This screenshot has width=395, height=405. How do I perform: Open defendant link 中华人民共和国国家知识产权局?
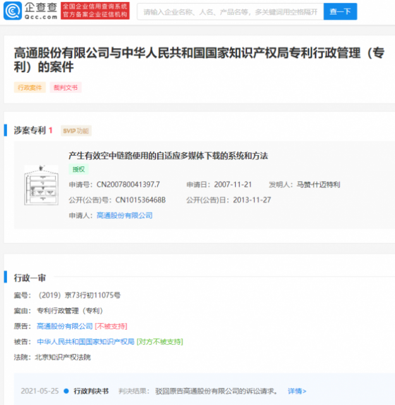coord(85,342)
